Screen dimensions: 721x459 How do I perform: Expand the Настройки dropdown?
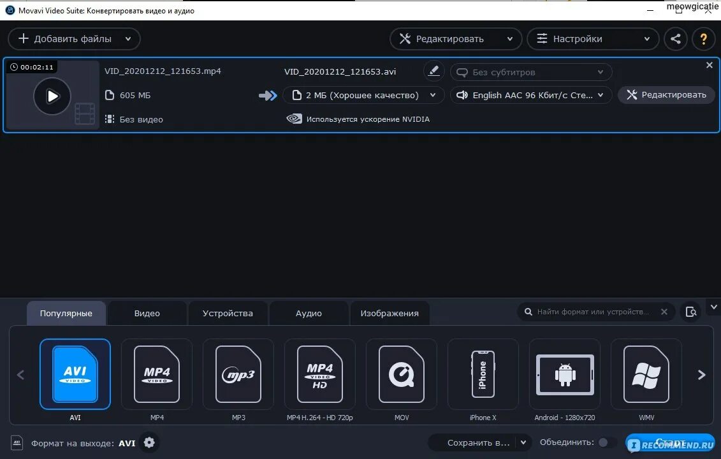click(646, 39)
